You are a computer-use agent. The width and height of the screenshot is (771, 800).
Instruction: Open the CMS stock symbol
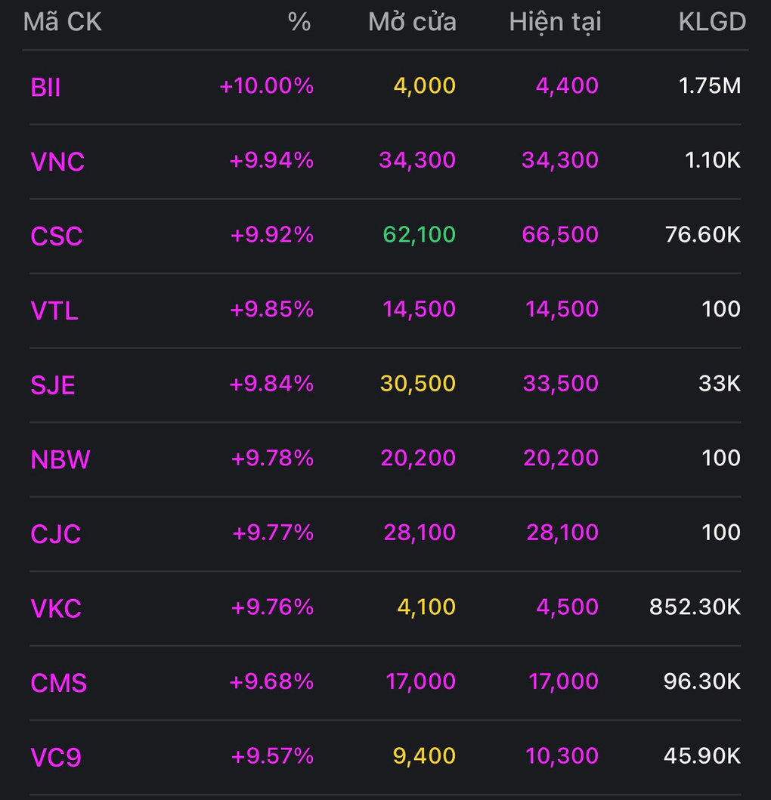59,683
